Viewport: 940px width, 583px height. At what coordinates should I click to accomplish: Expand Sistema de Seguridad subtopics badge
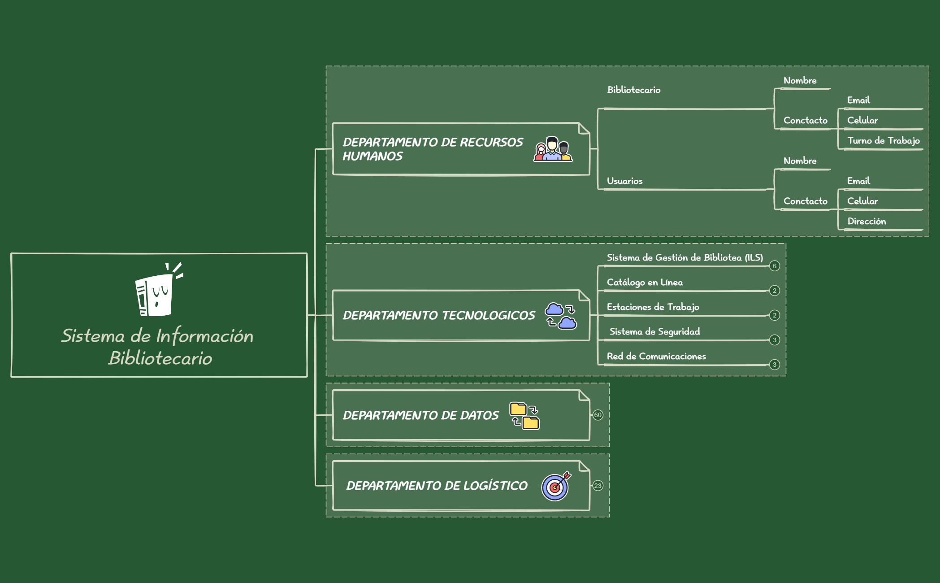click(x=774, y=340)
